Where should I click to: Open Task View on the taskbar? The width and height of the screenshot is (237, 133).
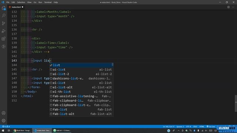(9, 130)
